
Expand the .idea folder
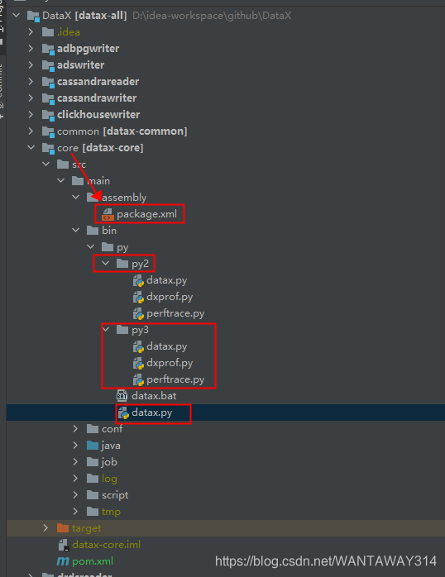(x=31, y=32)
